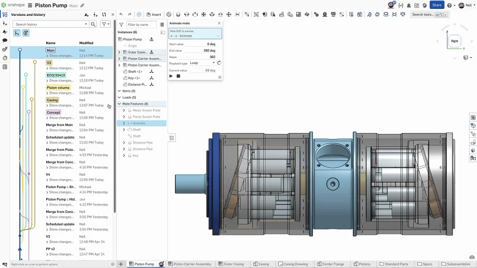Open the history filter dropdown

pyautogui.click(x=105, y=24)
